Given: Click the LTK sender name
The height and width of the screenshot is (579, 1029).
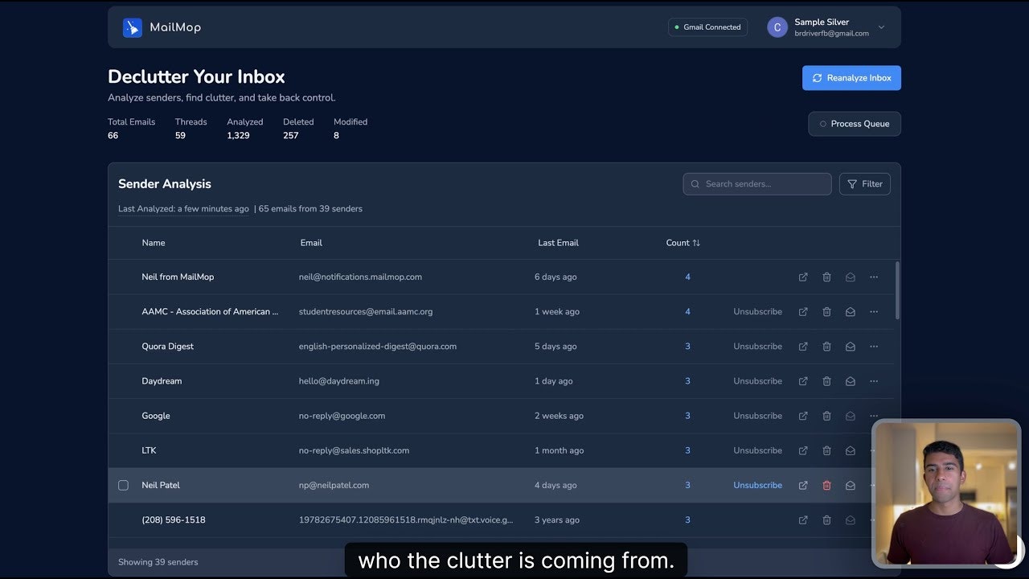Looking at the screenshot, I should click(x=149, y=450).
